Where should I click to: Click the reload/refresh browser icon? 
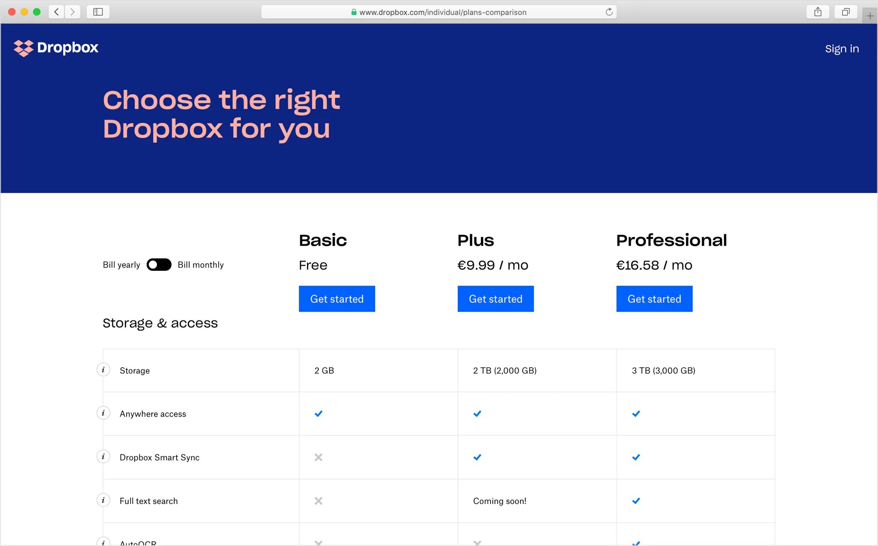pos(608,11)
